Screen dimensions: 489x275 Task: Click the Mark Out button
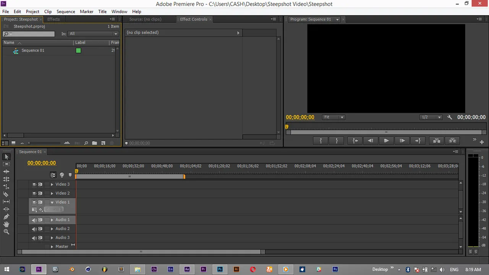pyautogui.click(x=337, y=141)
